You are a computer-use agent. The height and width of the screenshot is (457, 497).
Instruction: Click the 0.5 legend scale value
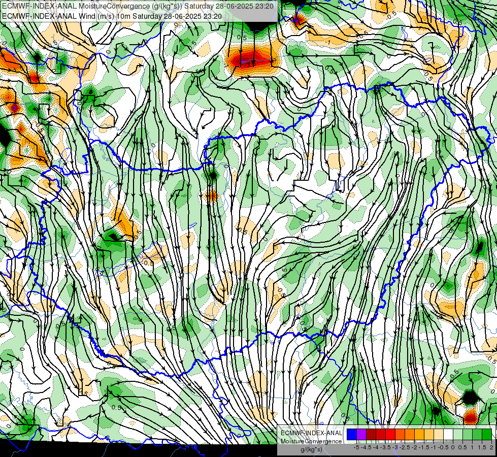(462, 447)
